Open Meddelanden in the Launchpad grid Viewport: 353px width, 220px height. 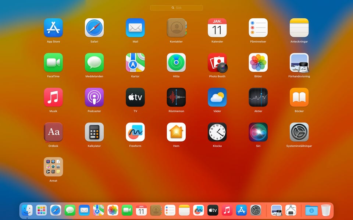pos(95,62)
